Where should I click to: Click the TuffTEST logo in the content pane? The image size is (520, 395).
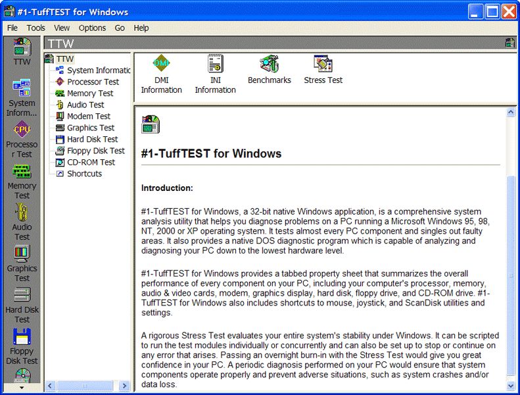click(151, 124)
